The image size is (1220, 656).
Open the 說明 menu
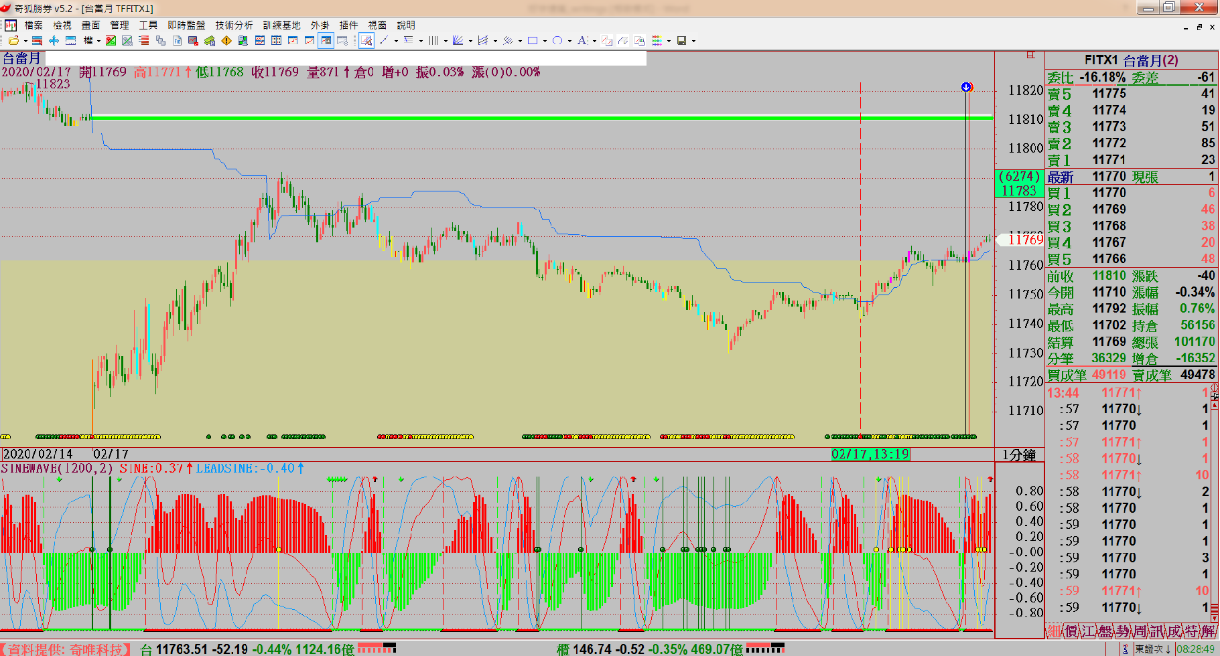406,25
